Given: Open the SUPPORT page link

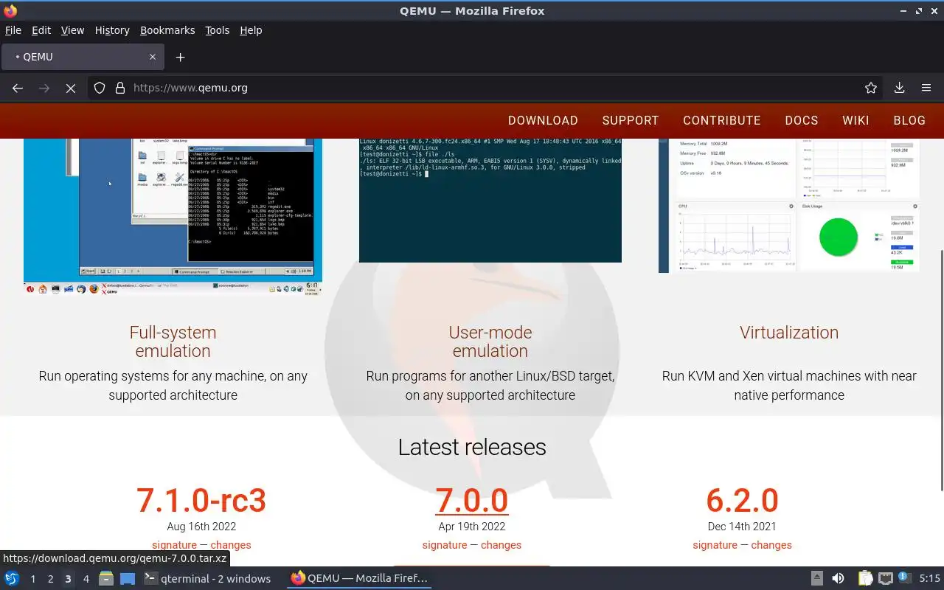Looking at the screenshot, I should (631, 120).
